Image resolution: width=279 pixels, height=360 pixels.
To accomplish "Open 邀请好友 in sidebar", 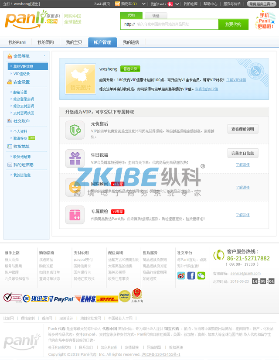I will pos(20,138).
